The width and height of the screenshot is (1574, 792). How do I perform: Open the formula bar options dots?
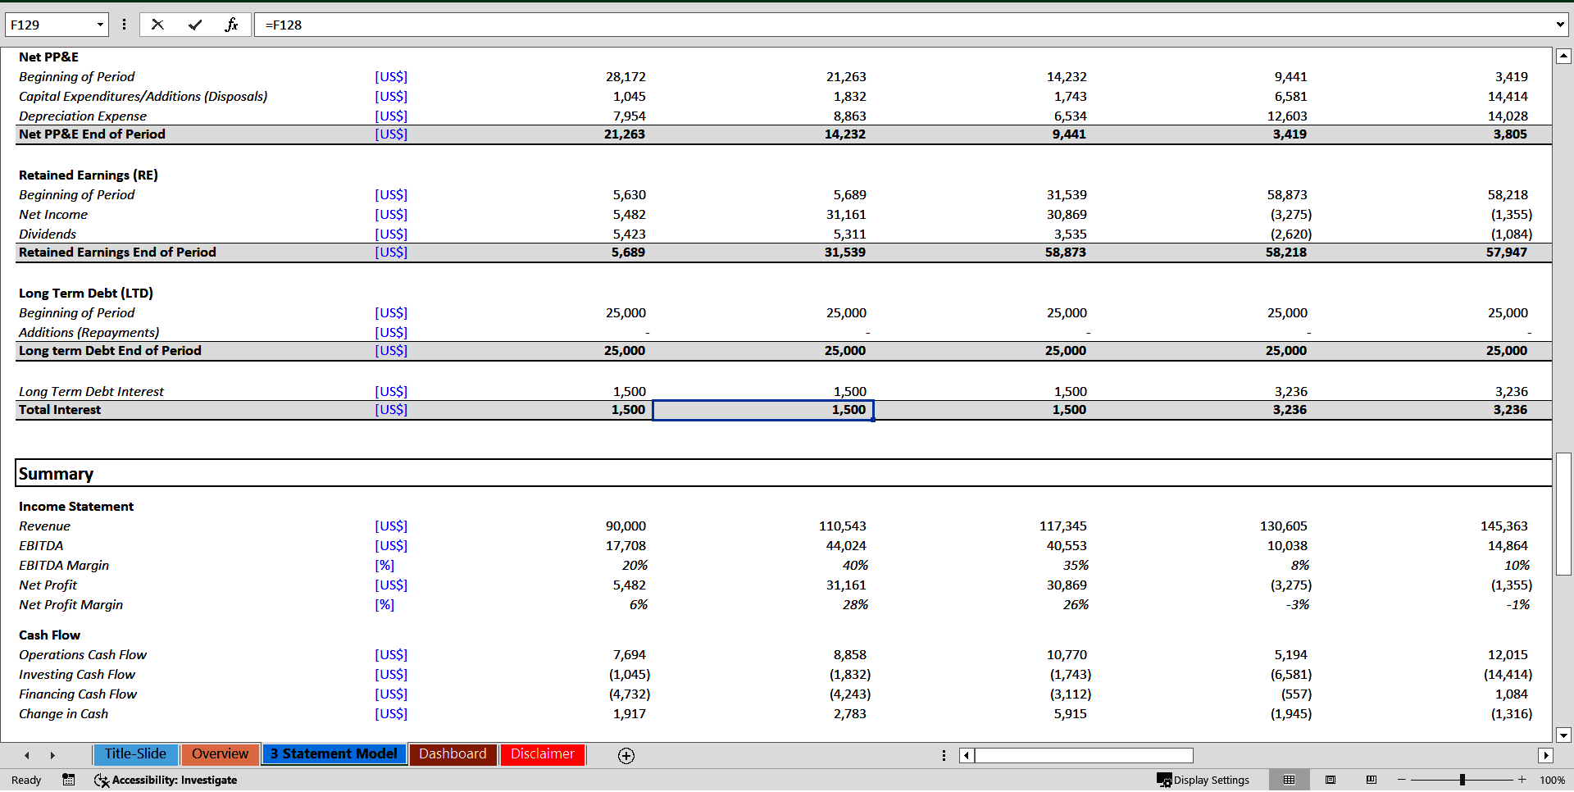coord(124,25)
